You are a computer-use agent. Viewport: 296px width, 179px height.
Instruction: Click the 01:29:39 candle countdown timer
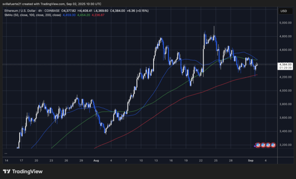[x=285, y=68]
